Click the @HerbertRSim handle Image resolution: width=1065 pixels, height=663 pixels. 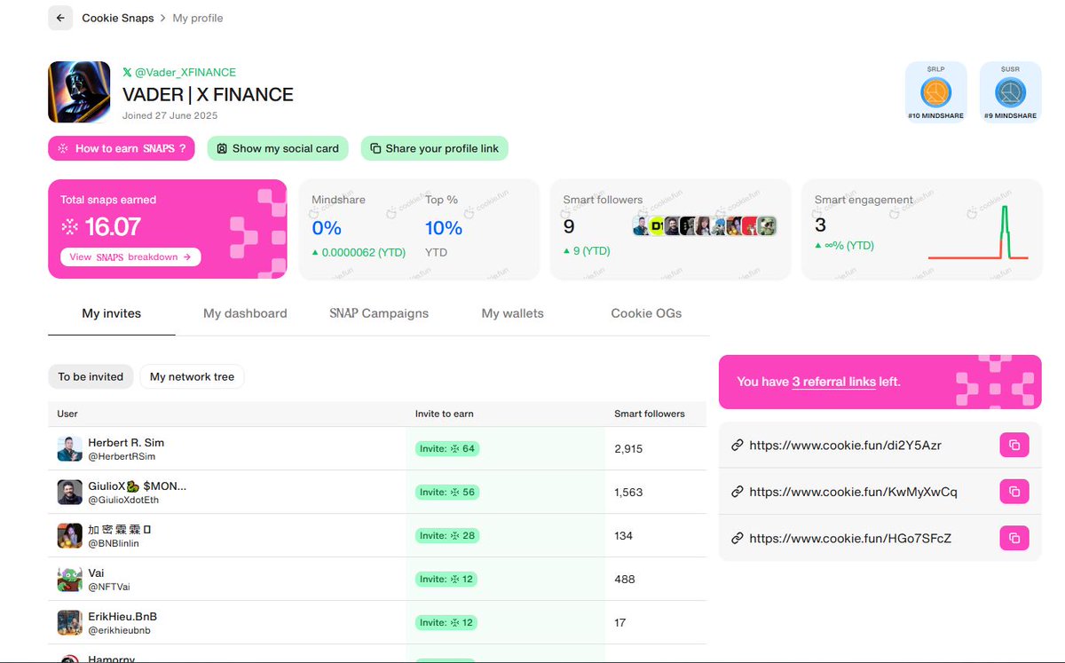pyautogui.click(x=122, y=456)
